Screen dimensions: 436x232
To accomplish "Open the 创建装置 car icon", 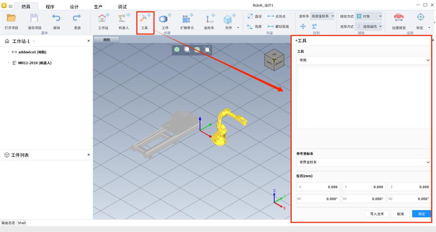I will (x=399, y=18).
